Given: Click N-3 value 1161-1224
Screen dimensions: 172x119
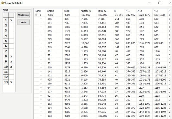Looking at the screenshot, I should [x=160, y=116].
